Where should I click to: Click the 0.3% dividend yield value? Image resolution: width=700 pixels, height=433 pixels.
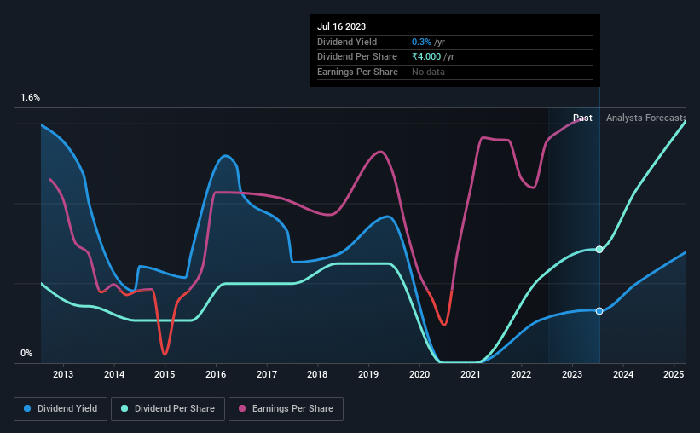[421, 42]
